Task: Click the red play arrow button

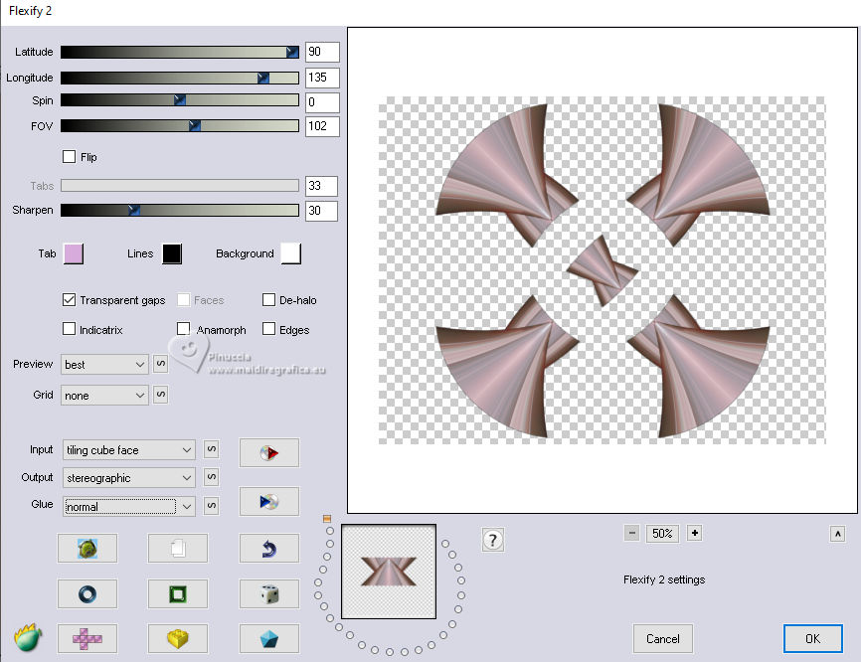Action: tap(269, 453)
